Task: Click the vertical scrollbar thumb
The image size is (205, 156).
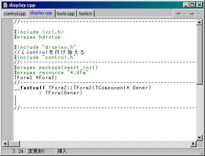Action: [200, 55]
